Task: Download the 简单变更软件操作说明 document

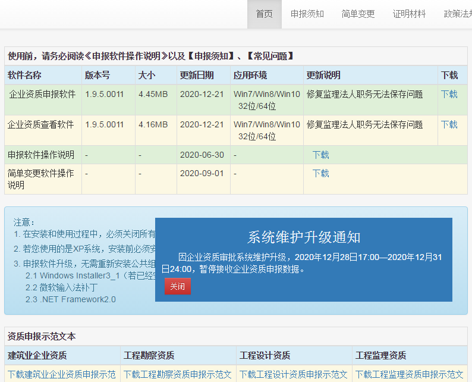Action: point(321,173)
